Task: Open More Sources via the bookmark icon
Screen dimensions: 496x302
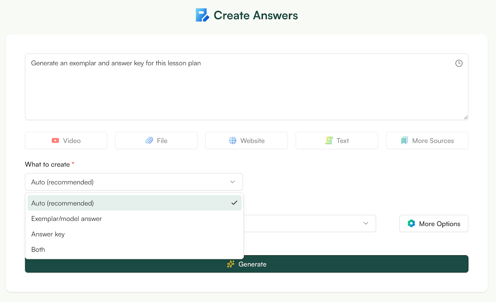Action: [x=404, y=140]
